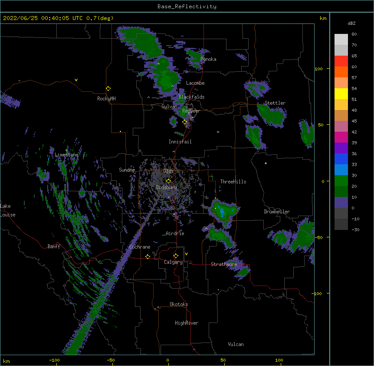Select the ThreeHills city label
This screenshot has height=366, width=374.
point(233,182)
